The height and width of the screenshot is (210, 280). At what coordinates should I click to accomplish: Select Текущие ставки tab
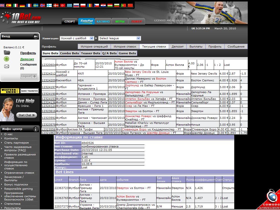(x=154, y=47)
